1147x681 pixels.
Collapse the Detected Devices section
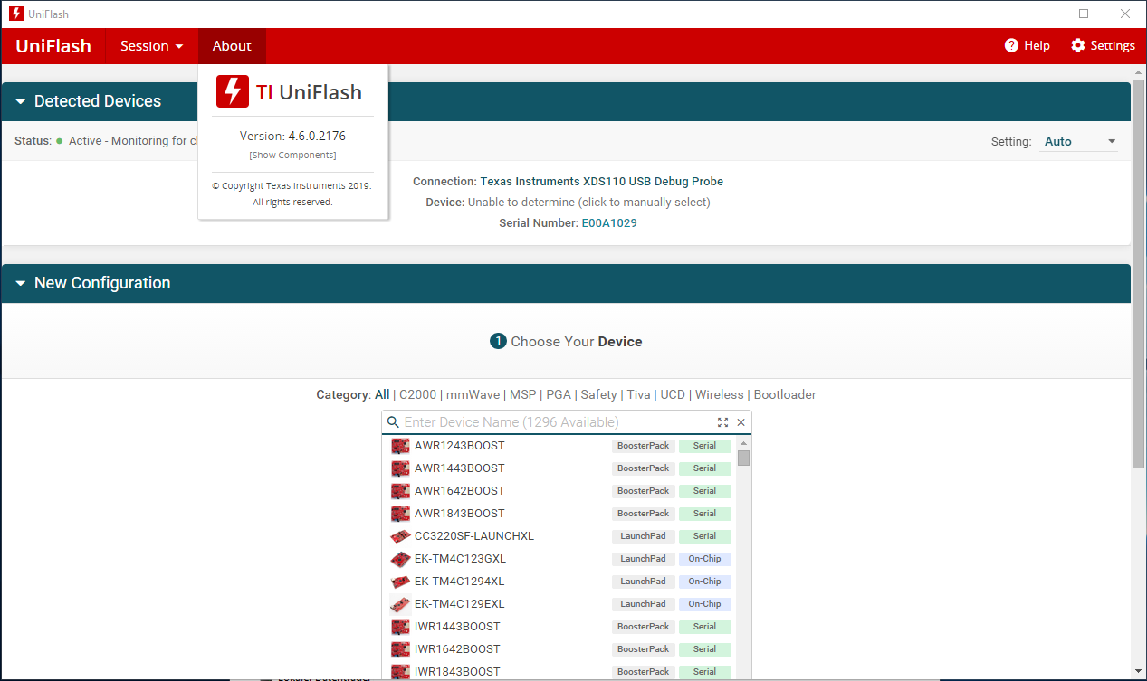[20, 101]
